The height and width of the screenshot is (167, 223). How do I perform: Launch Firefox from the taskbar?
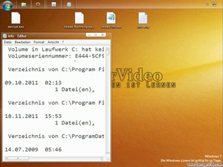pyautogui.click(x=38, y=5)
